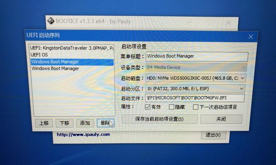Click the BOOTICE app icon in title bar
Screen dimensions: 276x165
pyautogui.click(x=51, y=21)
